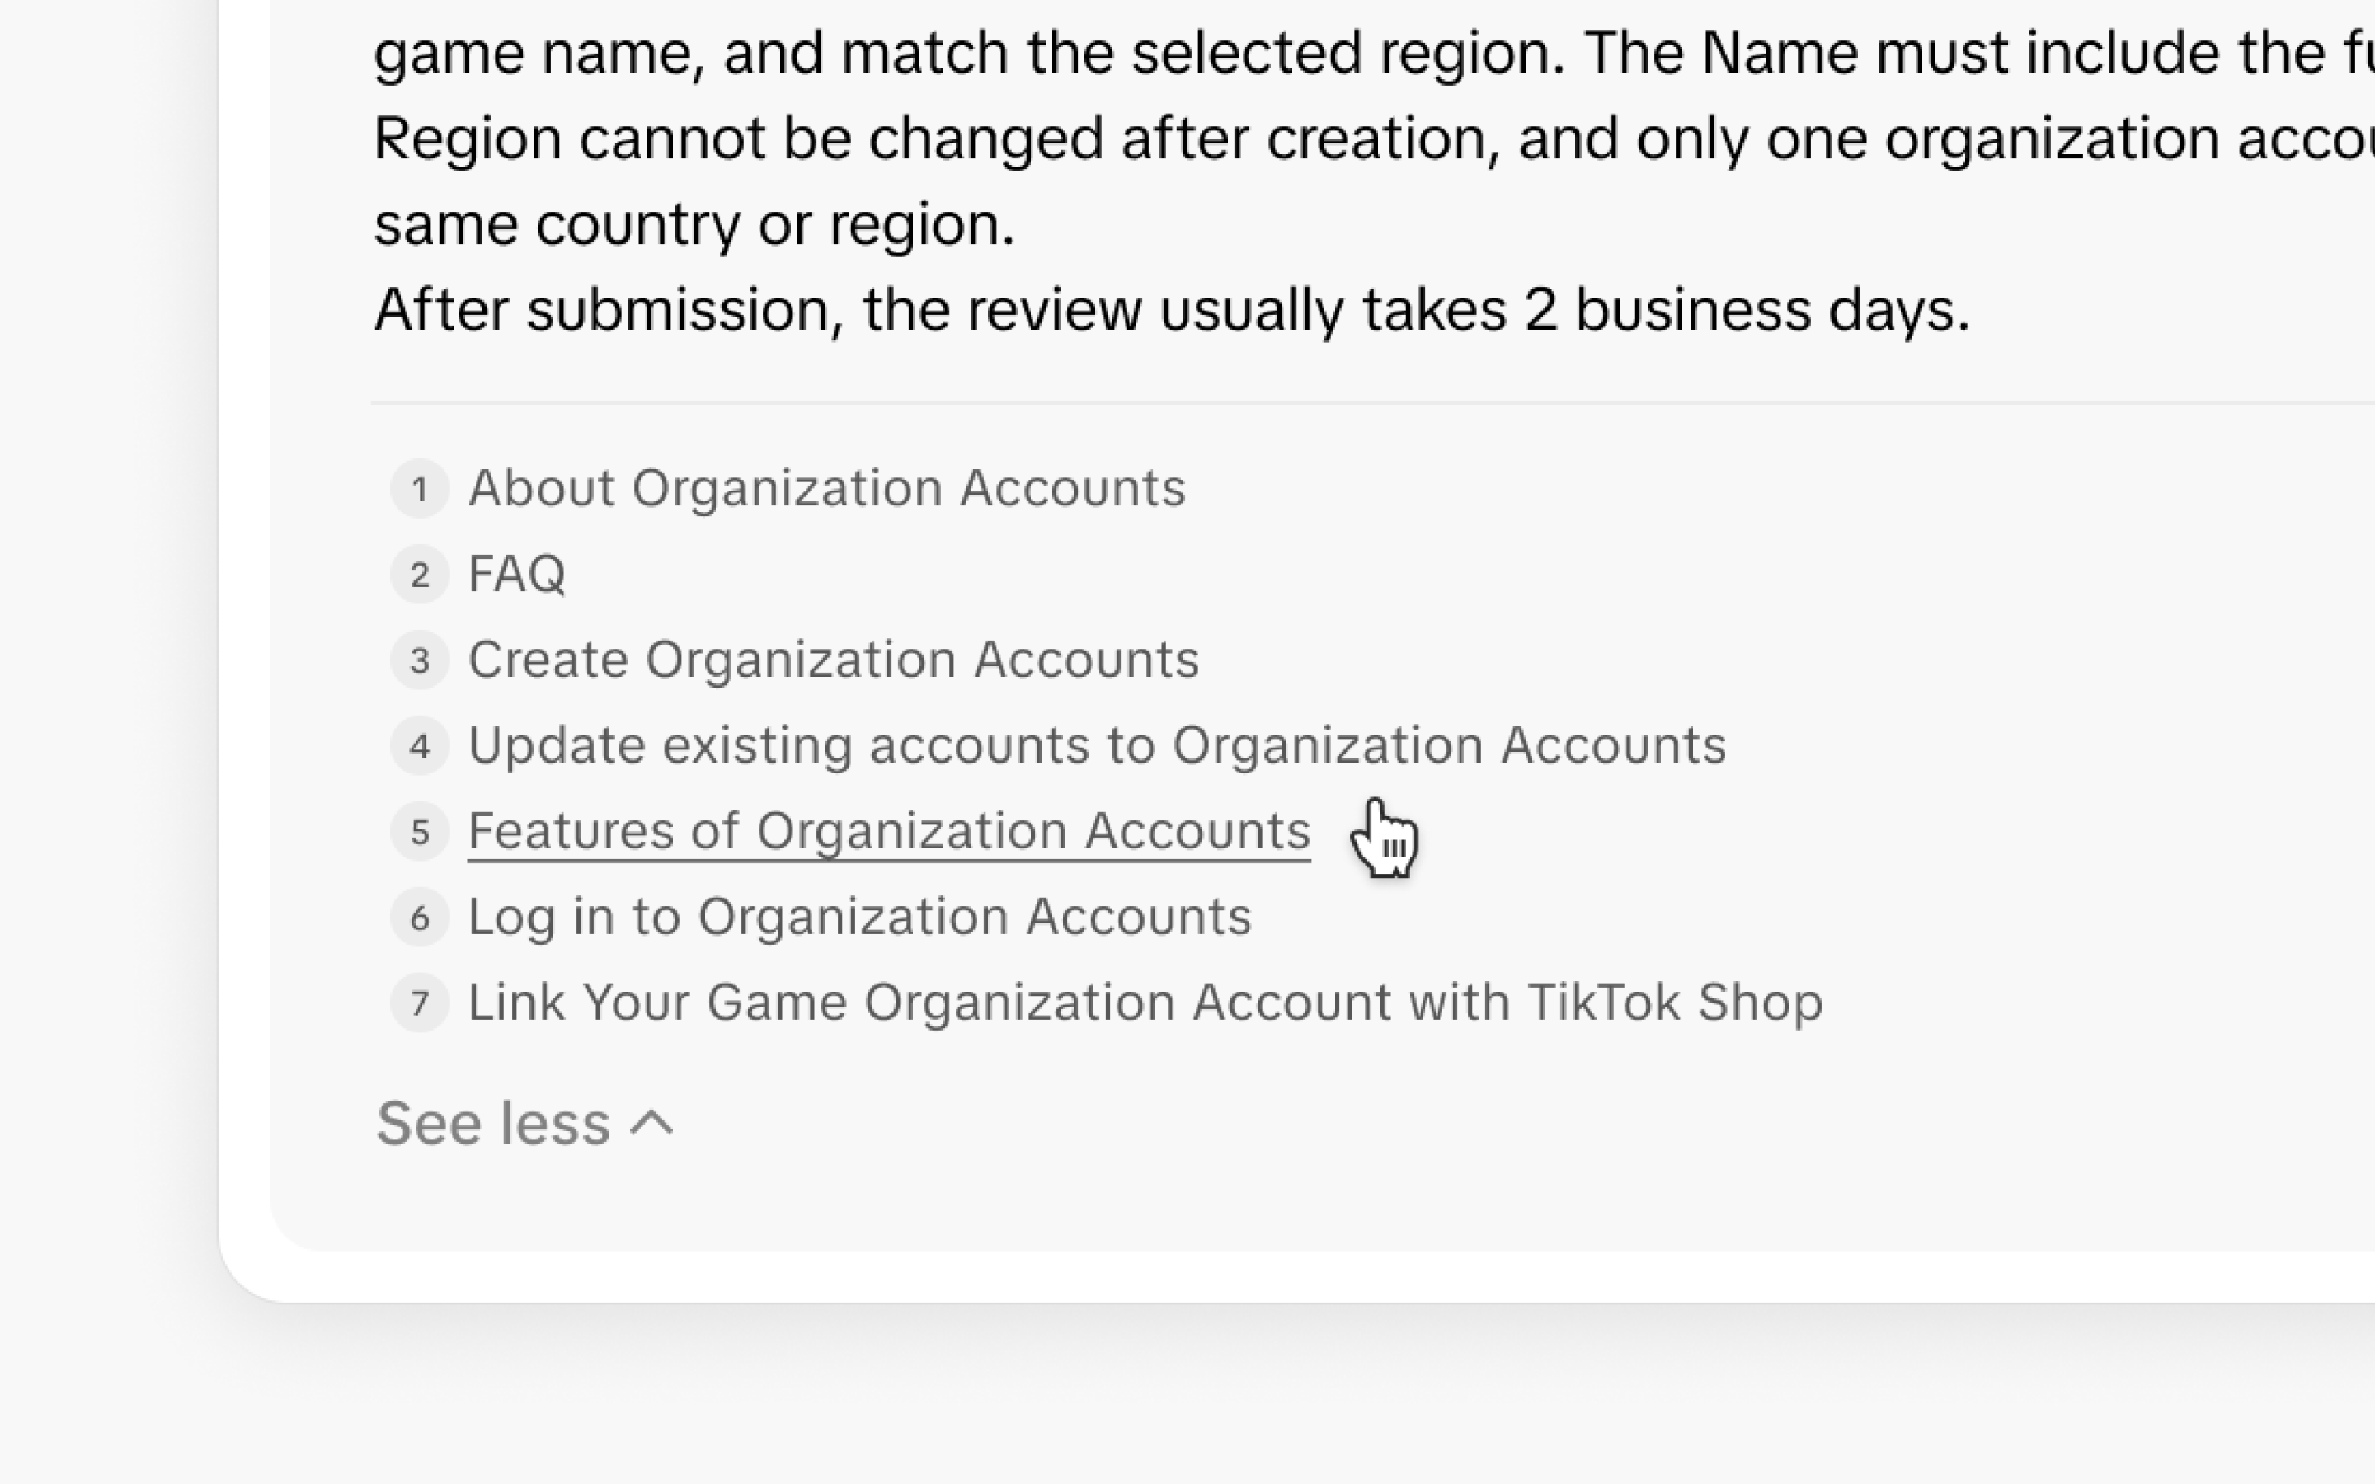Open the FAQ source link
The image size is (2375, 1484).
[x=517, y=574]
